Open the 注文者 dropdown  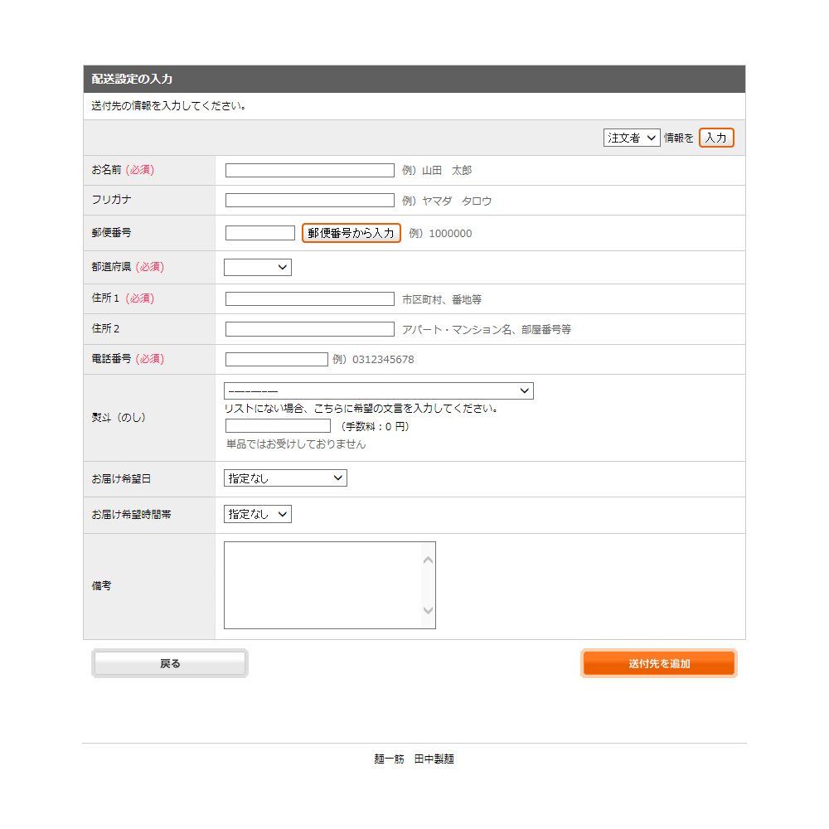tap(631, 138)
